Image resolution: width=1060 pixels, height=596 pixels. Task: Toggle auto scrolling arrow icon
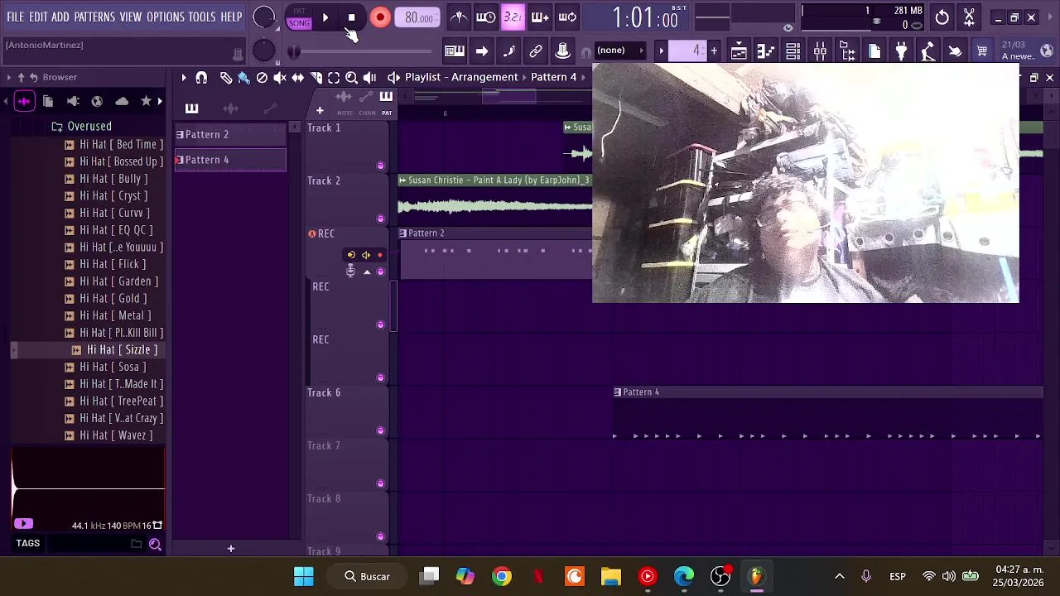pos(481,51)
